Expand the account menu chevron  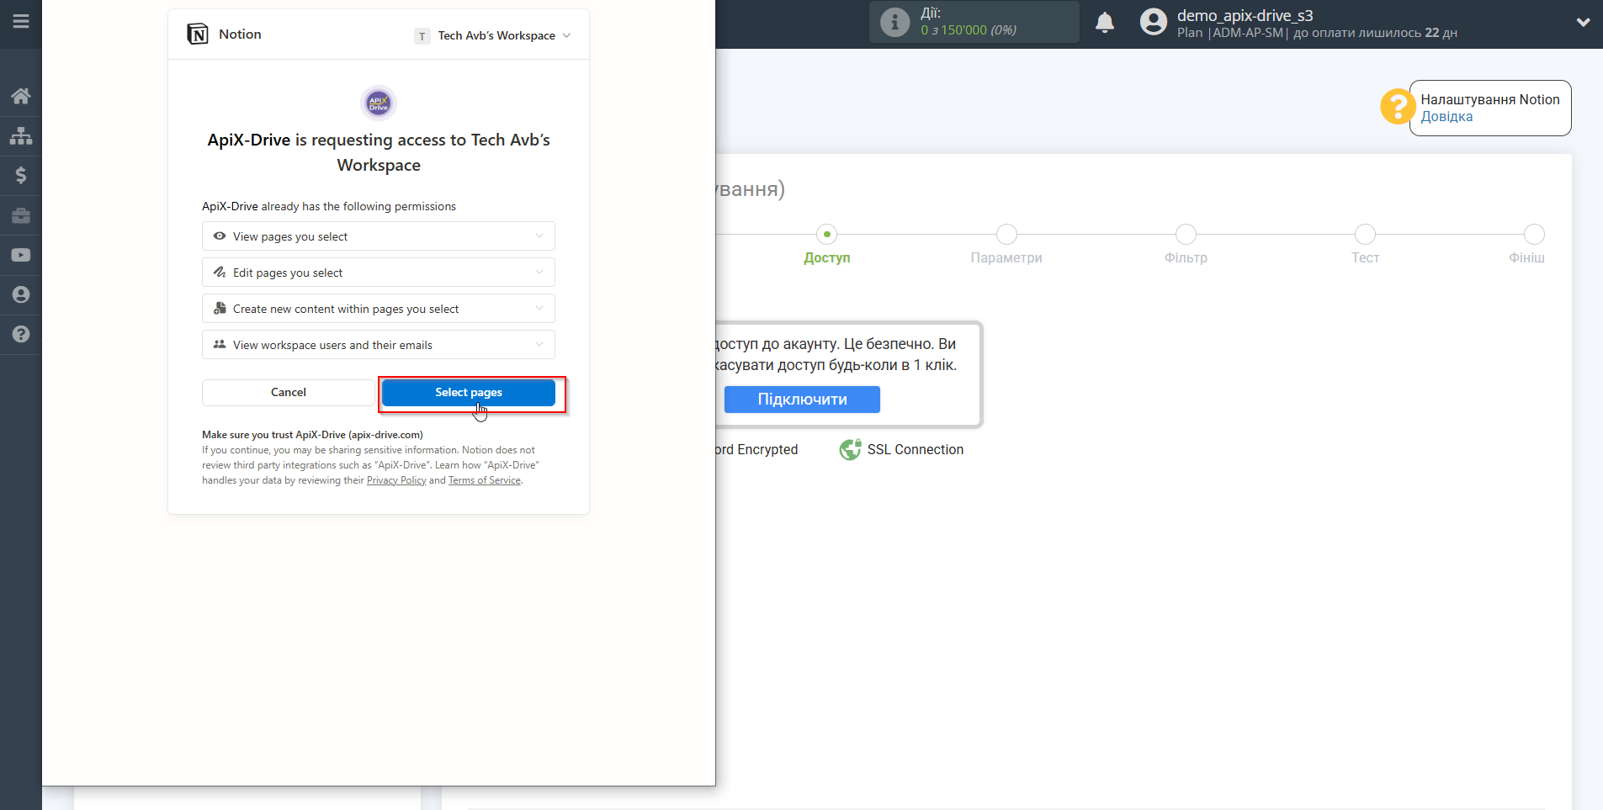pos(1583,23)
